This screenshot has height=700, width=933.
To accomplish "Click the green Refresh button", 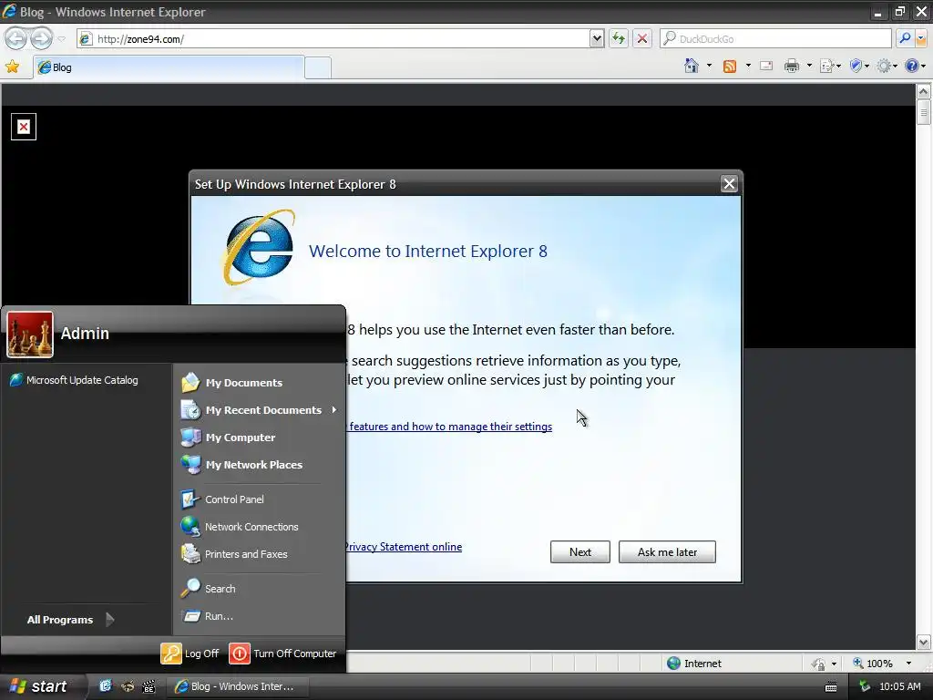I will tap(619, 39).
